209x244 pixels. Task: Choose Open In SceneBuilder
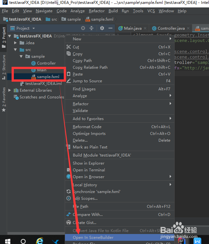click(x=119, y=237)
